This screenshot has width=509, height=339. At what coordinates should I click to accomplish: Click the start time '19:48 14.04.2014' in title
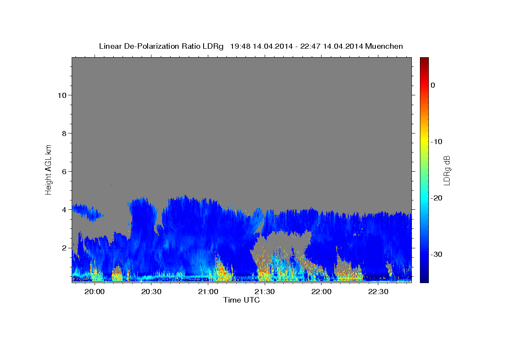(261, 46)
